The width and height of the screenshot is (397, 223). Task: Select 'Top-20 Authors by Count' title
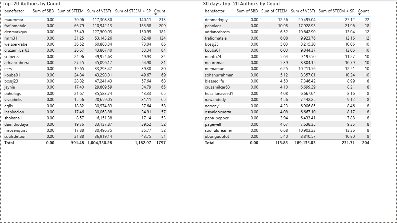click(x=31, y=4)
